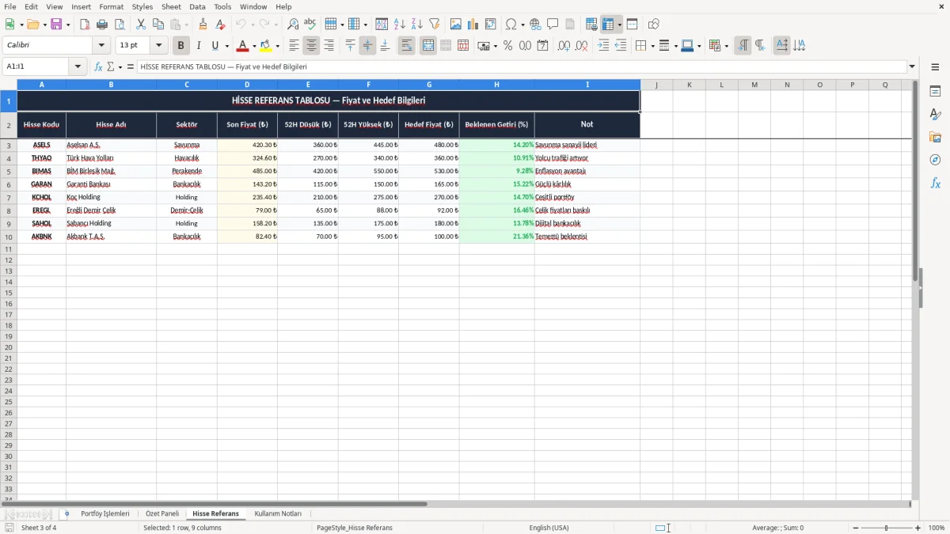The image size is (950, 534).
Task: Switch to the Özet Paneli sheet tab
Action: 162,514
